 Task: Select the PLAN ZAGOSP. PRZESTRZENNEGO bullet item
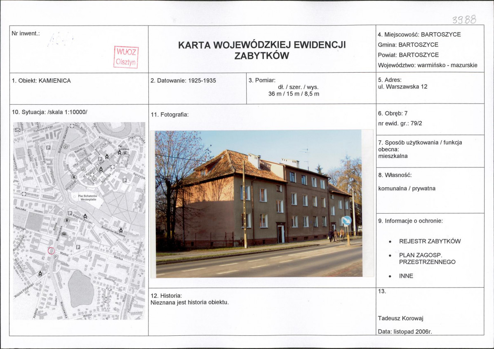(x=427, y=259)
